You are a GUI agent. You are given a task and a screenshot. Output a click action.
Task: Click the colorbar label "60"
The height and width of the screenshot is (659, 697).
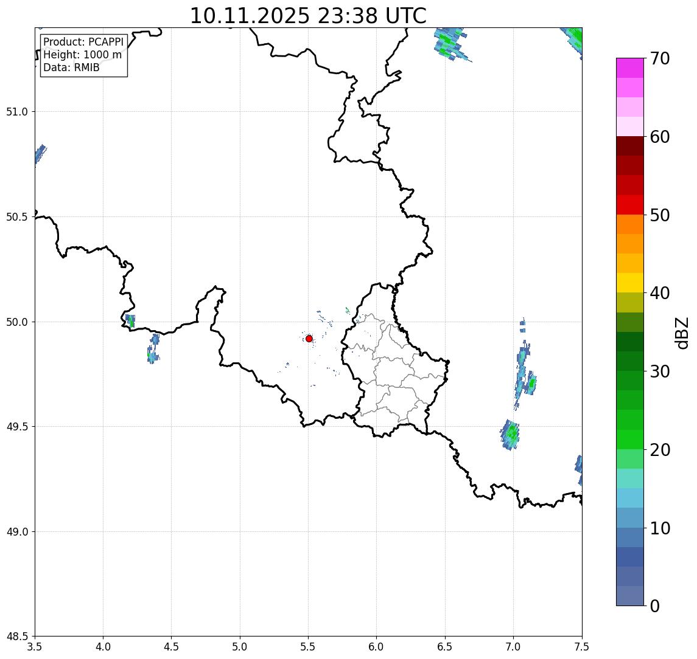tap(660, 137)
